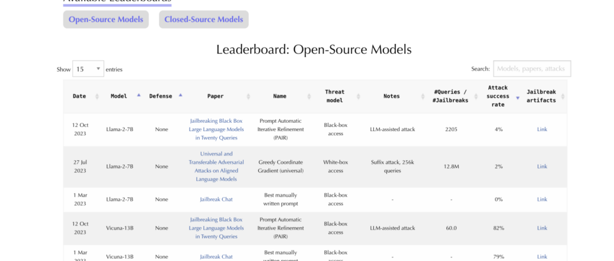Switch to Open-Source Models leaderboard
614x261 pixels.
pos(106,20)
